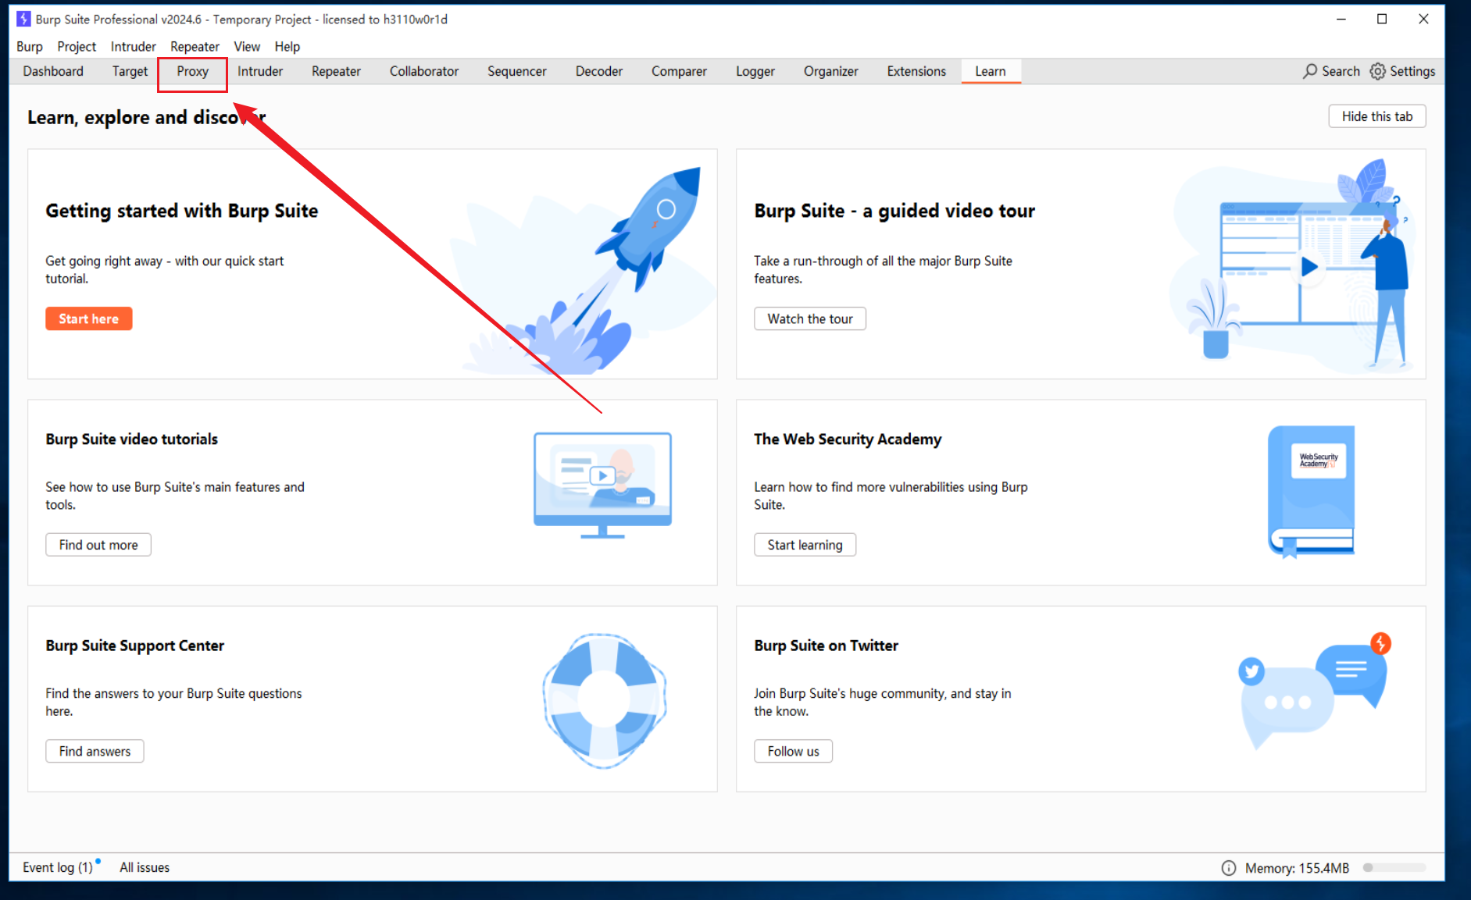Open the Intruder menu in menu bar
The width and height of the screenshot is (1471, 900).
point(134,47)
